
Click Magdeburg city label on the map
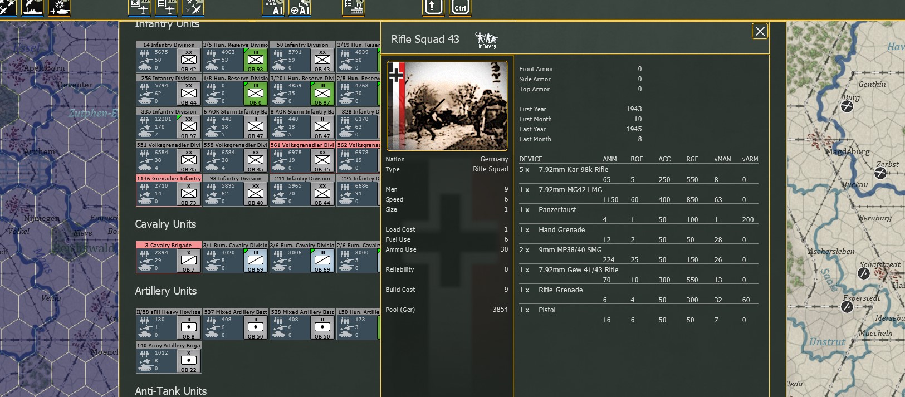coord(847,151)
